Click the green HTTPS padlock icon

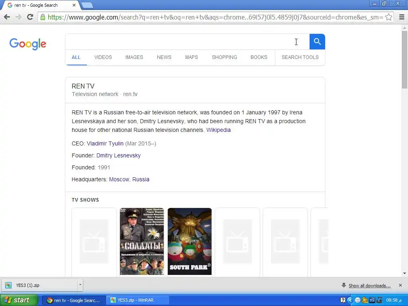tap(43, 17)
